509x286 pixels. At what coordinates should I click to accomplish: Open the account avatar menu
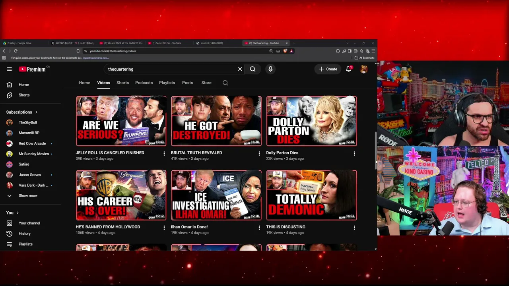363,69
